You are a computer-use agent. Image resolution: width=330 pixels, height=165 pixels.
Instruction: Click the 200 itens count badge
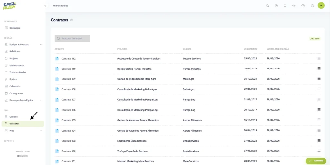[315, 39]
